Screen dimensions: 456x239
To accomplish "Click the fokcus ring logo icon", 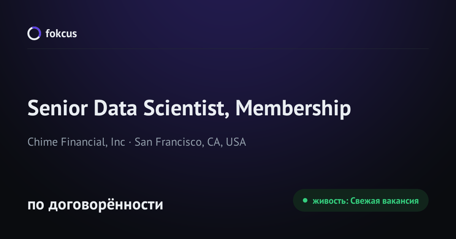I will click(x=34, y=33).
